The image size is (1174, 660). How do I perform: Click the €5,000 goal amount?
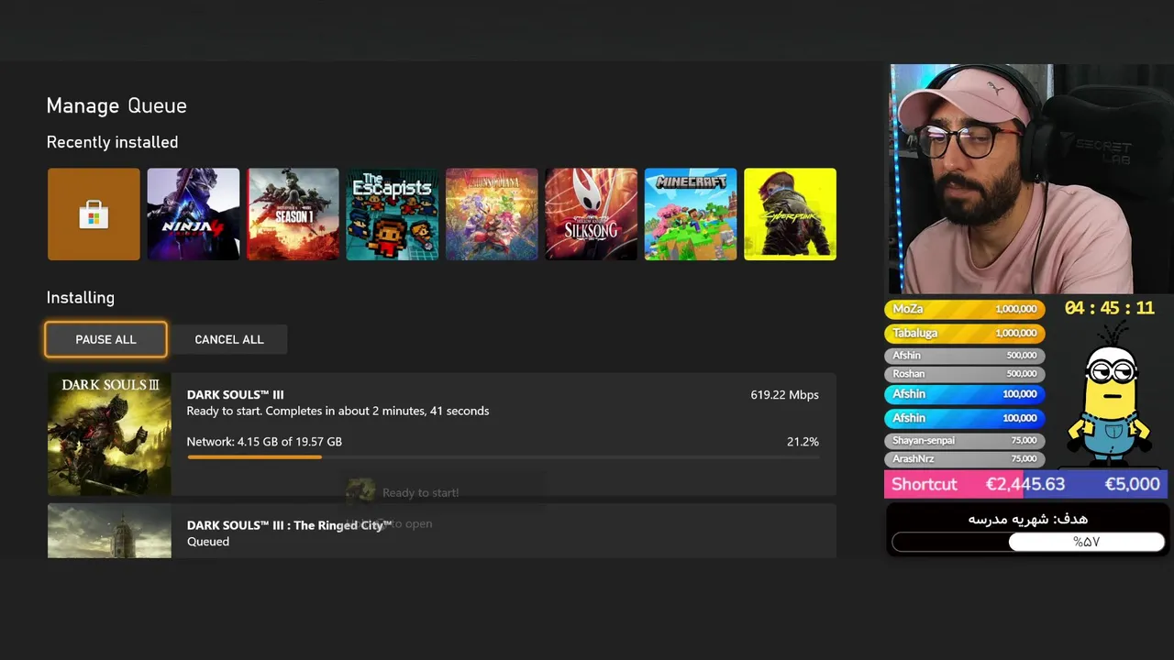(x=1132, y=484)
